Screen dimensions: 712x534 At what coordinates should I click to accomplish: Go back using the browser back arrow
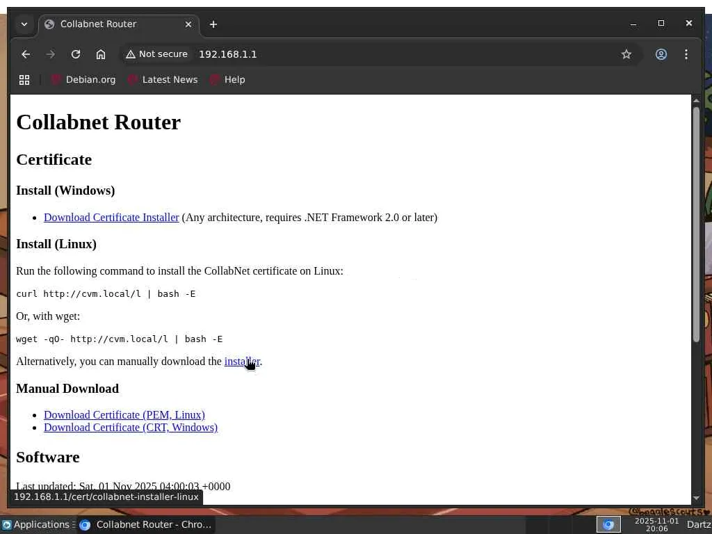coord(26,54)
